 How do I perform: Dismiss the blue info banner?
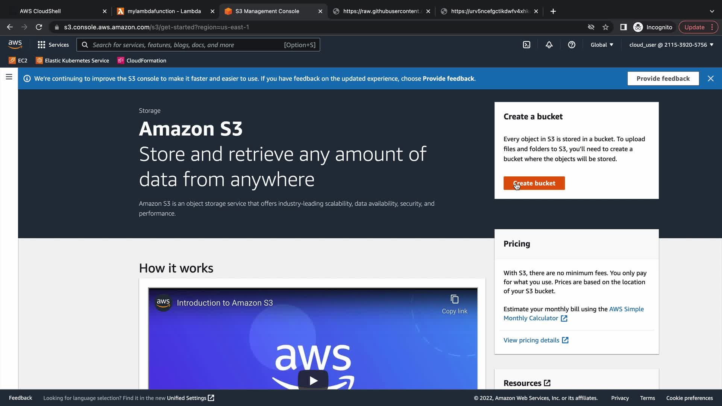710,79
